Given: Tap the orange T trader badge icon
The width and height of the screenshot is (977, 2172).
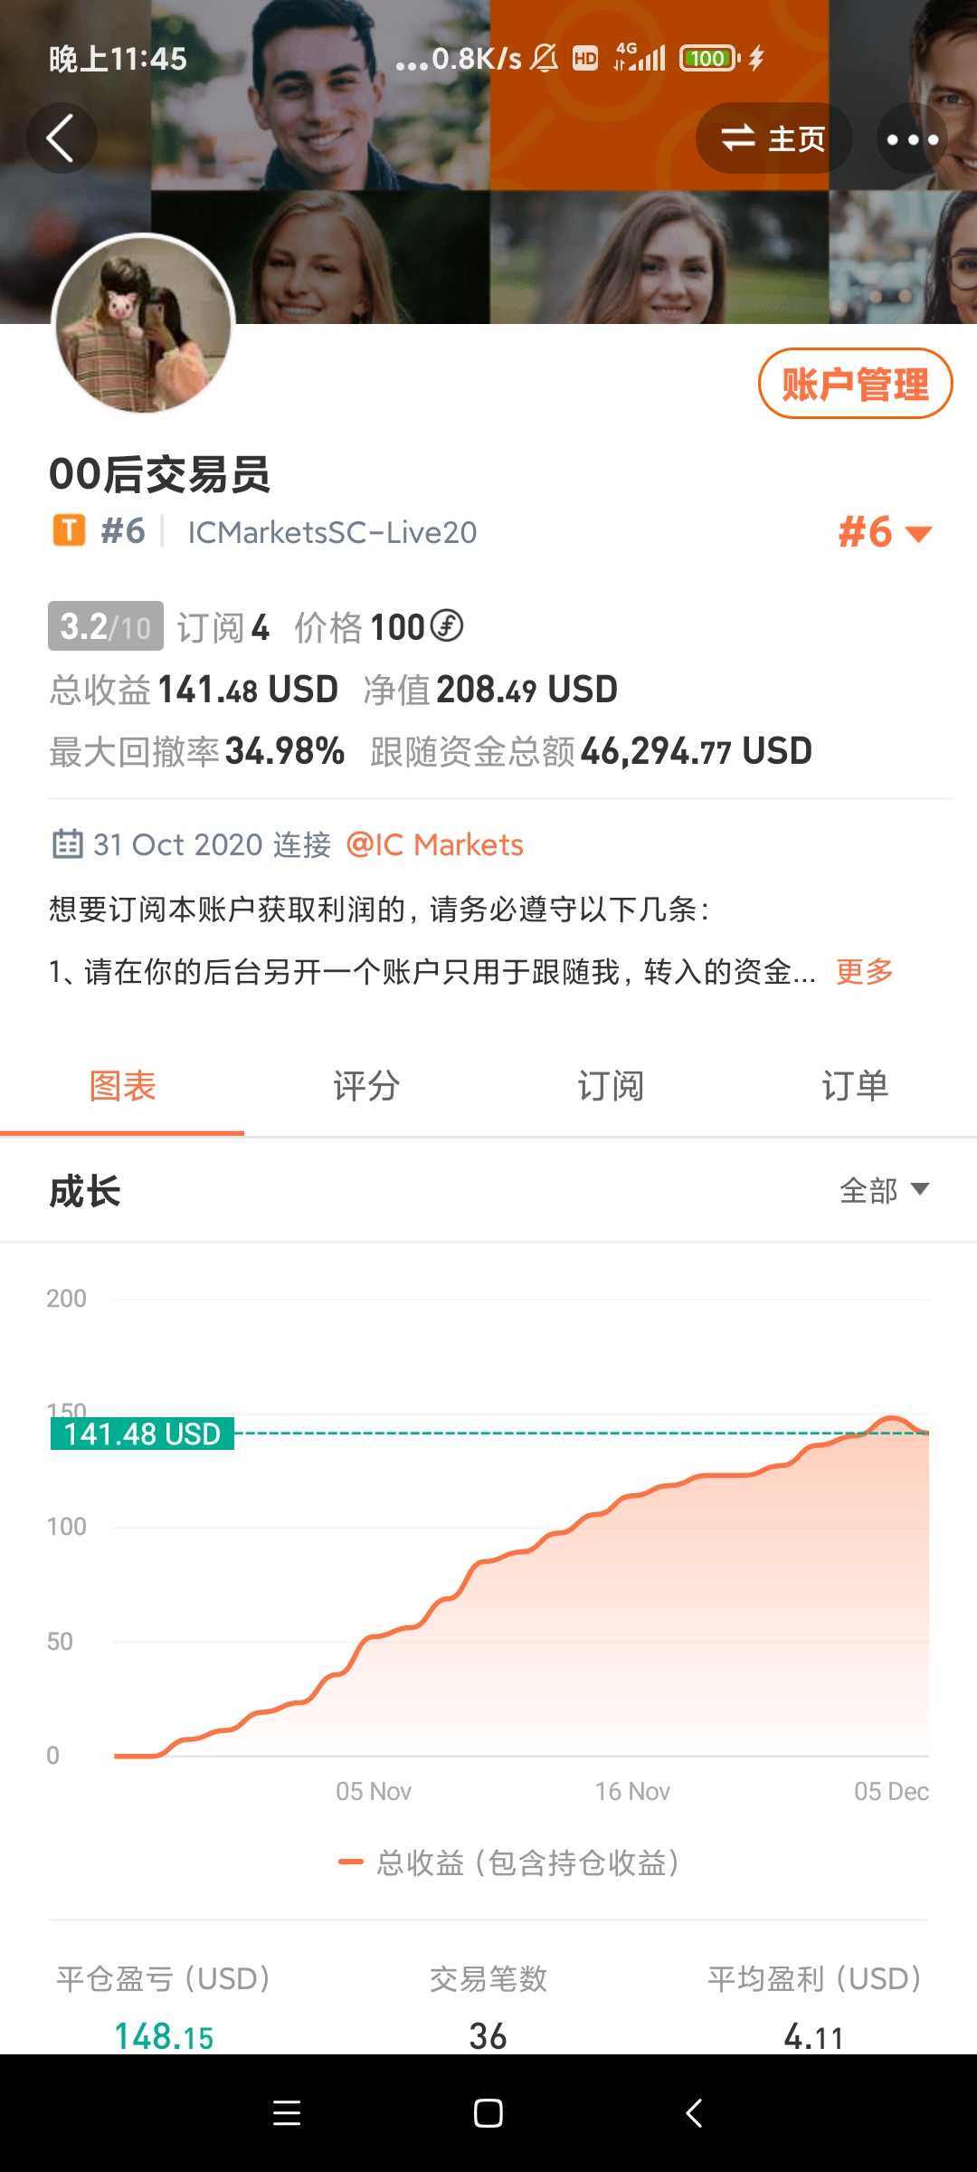Looking at the screenshot, I should click(x=69, y=531).
